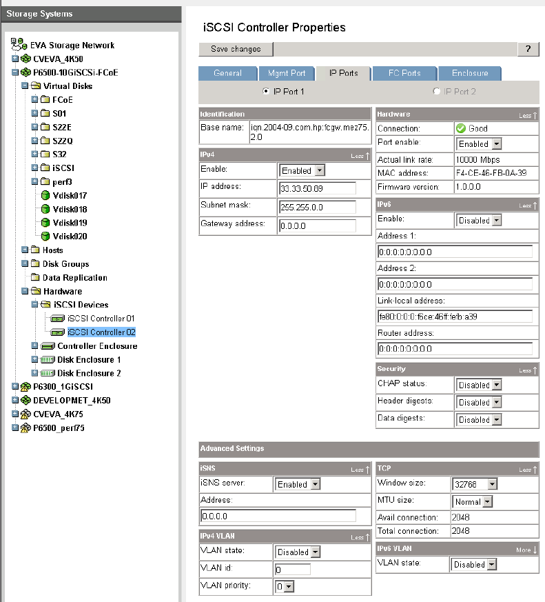This screenshot has height=602, width=545.
Task: Click the DEVELOPMET_4K50 system icon
Action: pos(25,400)
